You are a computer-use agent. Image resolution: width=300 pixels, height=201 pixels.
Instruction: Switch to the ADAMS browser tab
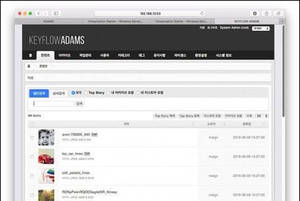click(49, 21)
